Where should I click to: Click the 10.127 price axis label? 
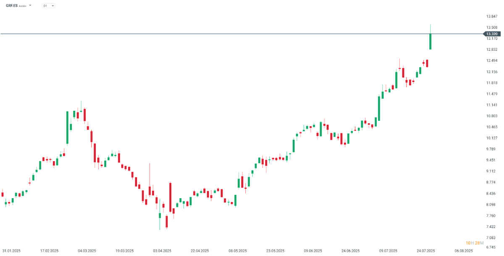point(492,138)
